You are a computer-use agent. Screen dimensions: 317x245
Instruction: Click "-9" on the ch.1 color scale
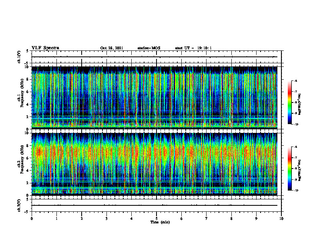(295, 113)
